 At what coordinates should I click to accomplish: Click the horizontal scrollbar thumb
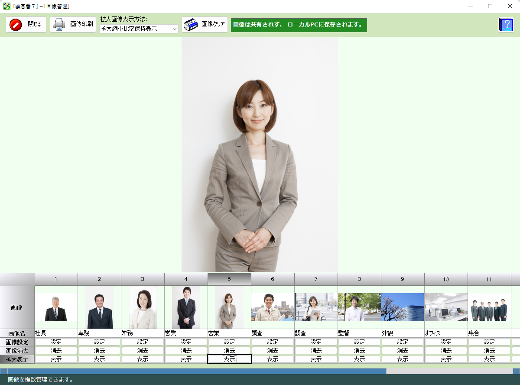[x=197, y=371]
